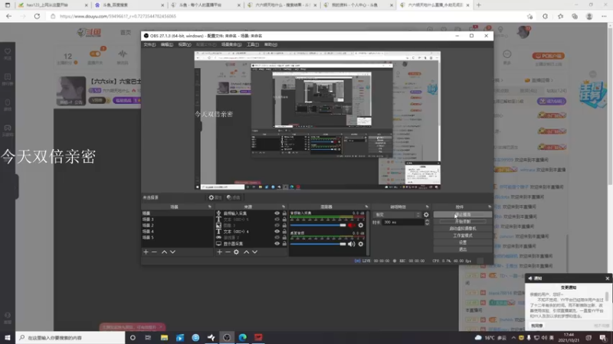Decrease transition duration with the down arrow
The height and width of the screenshot is (344, 613).
tap(427, 224)
